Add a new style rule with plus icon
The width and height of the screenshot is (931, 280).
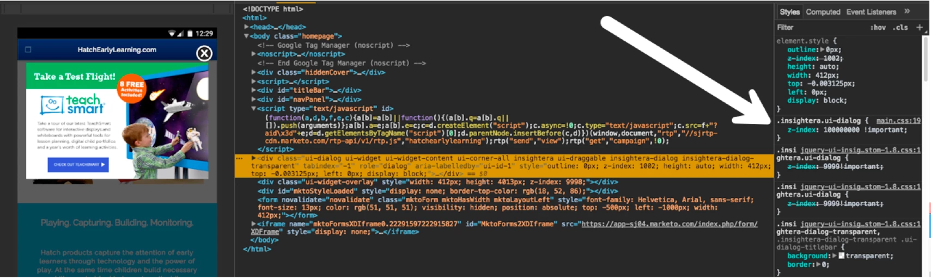pyautogui.click(x=920, y=27)
